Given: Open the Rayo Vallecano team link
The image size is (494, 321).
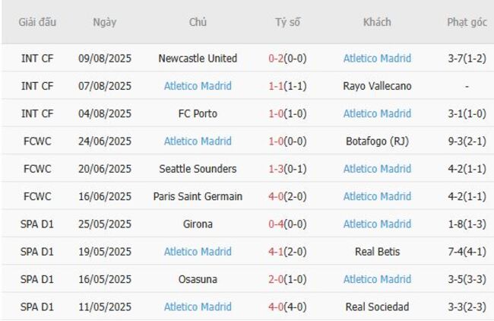Looking at the screenshot, I should [x=377, y=86].
